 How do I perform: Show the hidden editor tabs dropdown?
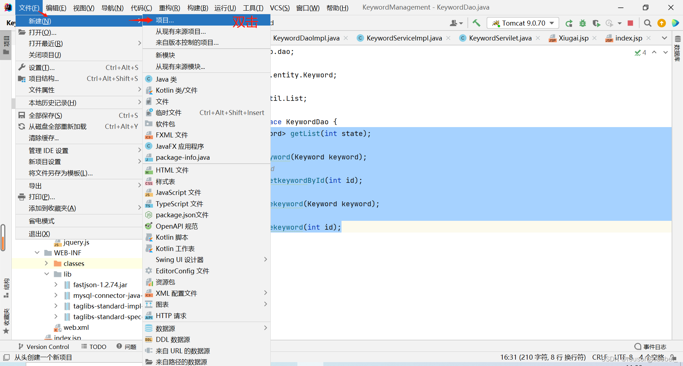[x=664, y=38]
